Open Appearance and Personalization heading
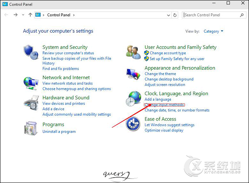The image size is (249, 183). (180, 68)
